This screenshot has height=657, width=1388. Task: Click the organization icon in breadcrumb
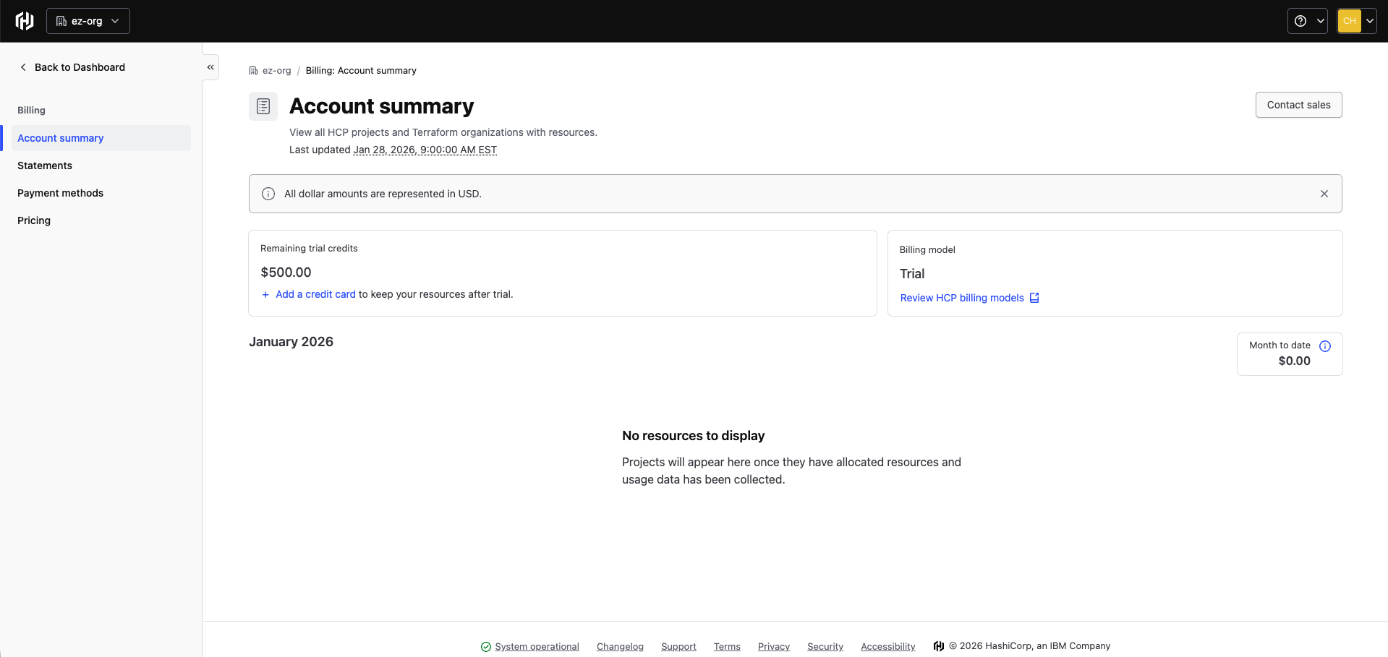[253, 71]
